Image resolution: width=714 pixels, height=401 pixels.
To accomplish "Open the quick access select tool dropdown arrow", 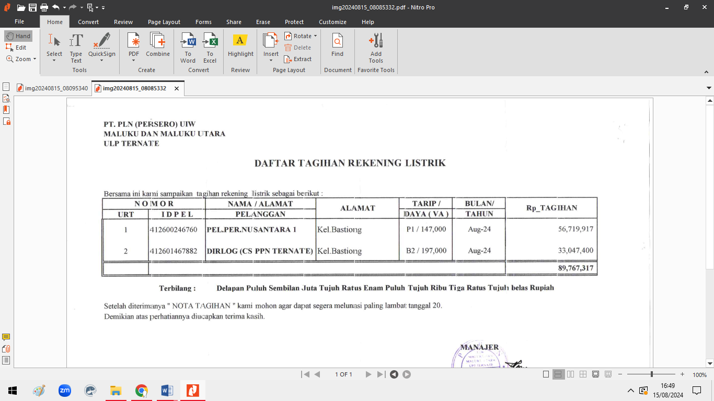I will point(98,8).
